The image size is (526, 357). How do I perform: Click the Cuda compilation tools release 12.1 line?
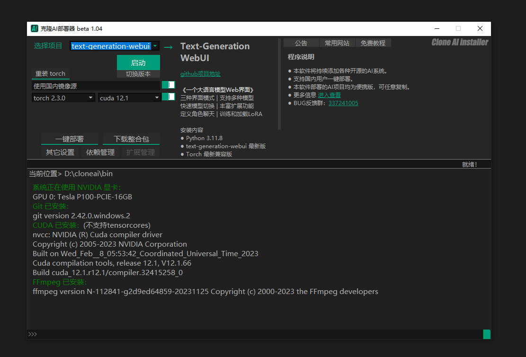pos(112,263)
